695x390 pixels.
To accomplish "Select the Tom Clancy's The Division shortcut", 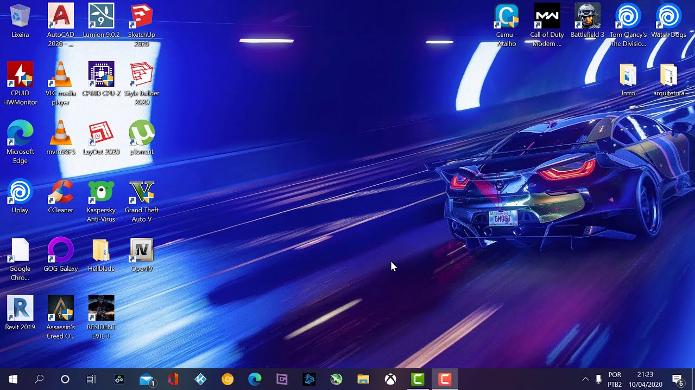I will (x=628, y=25).
